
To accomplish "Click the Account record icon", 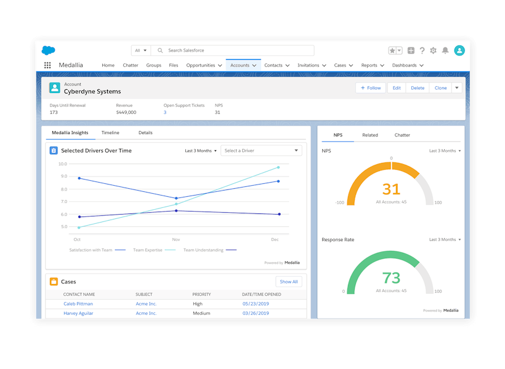I will [54, 88].
